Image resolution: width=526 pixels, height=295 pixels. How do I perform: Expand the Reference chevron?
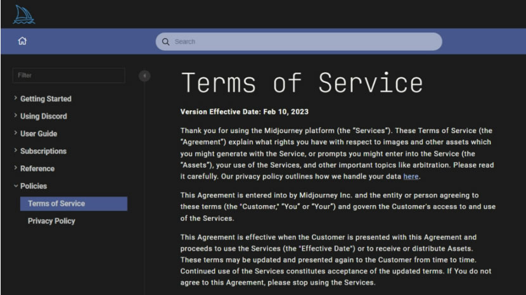point(15,168)
